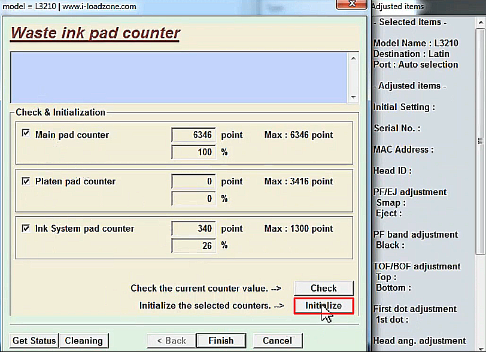
Task: Click inside the blue message log area
Action: (x=180, y=78)
